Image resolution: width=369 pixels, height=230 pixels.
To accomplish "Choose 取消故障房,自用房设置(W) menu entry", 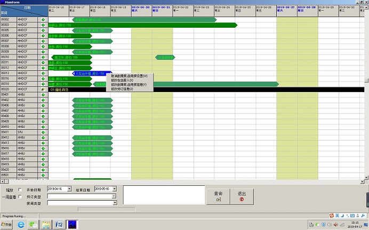I will [x=129, y=76].
